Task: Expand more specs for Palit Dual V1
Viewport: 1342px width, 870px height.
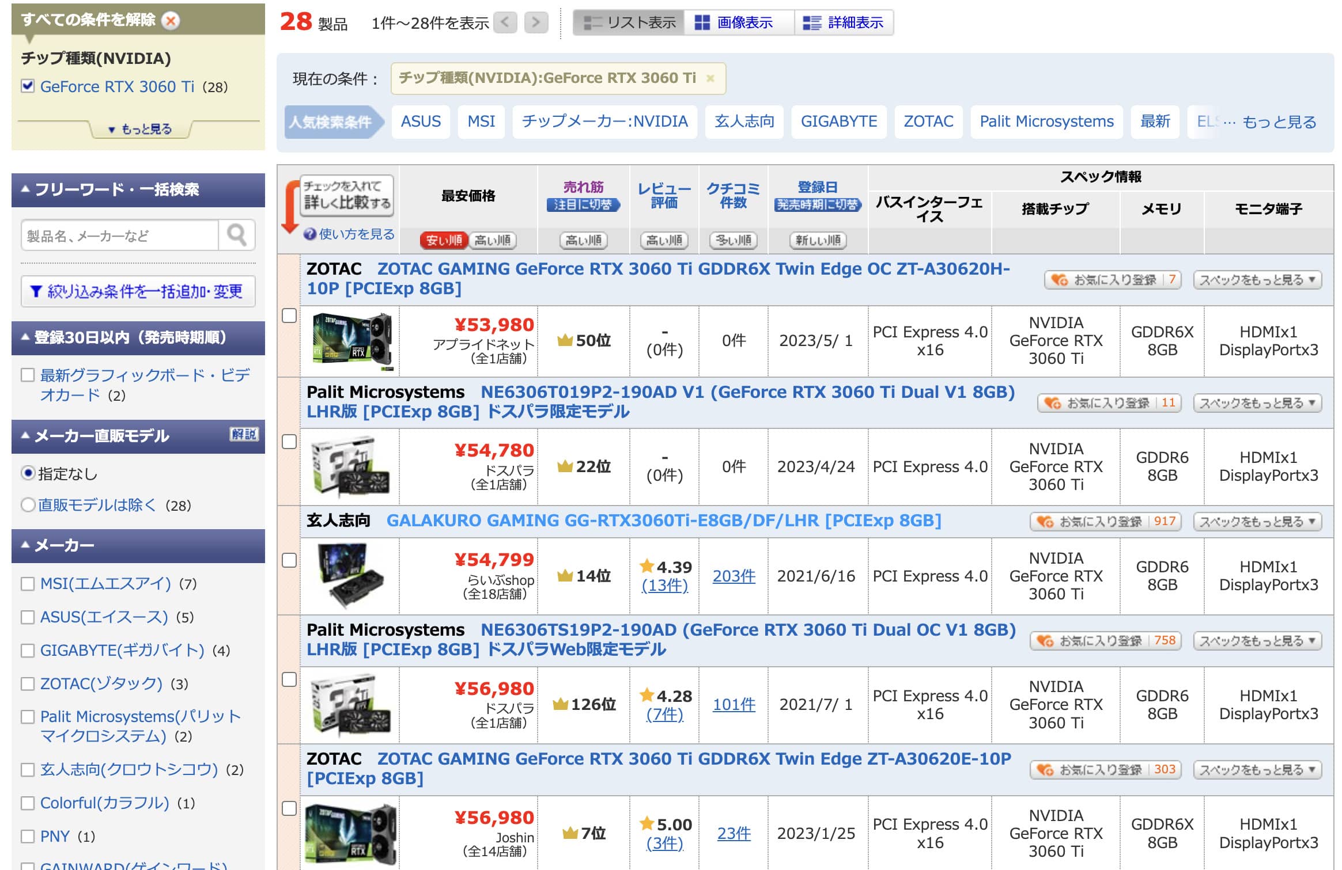Action: coord(1257,403)
